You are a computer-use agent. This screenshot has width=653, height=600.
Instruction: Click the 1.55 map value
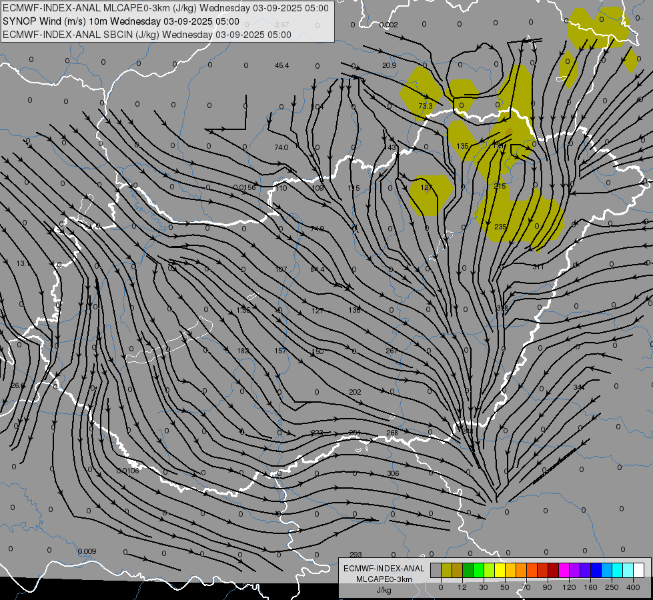pos(243,310)
